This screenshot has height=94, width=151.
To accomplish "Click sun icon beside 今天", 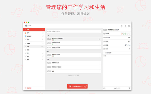I will pyautogui.click(x=25, y=30).
